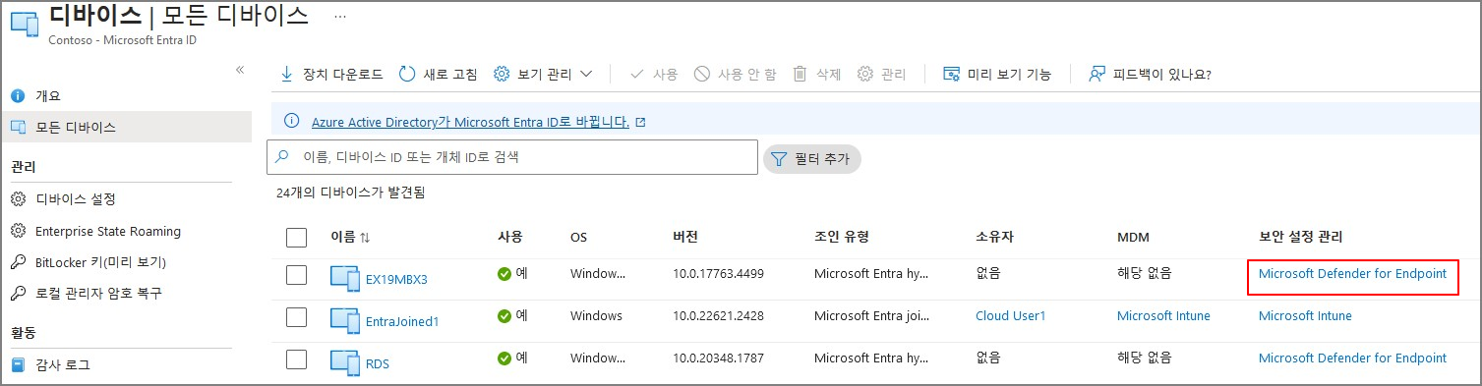Open Microsoft Defender for Endpoint for RDS
The width and height of the screenshot is (1482, 386).
point(1352,358)
